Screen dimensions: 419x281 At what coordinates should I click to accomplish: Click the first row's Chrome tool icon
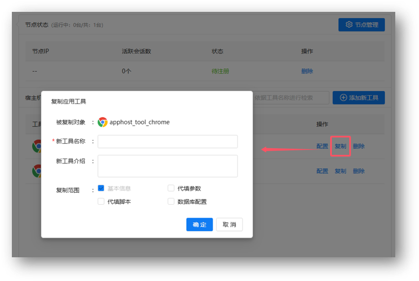37,146
